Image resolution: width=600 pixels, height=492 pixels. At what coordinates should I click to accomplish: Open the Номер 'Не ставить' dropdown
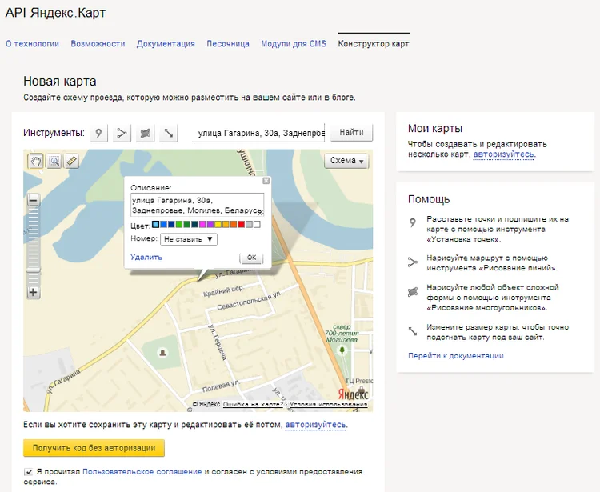pos(189,239)
